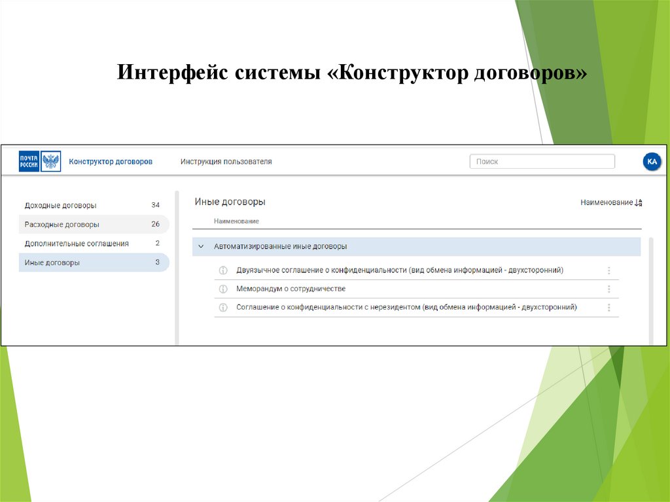This screenshot has height=502, width=670.
Task: Open three-dot menu for Двуязычное соглашение row
Action: (x=609, y=270)
